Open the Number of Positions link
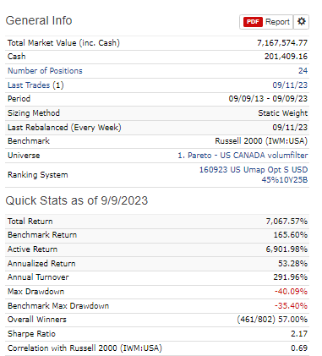Screen dimensions: 322x356 [45, 71]
